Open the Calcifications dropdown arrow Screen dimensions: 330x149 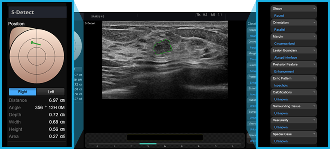pos(314,92)
